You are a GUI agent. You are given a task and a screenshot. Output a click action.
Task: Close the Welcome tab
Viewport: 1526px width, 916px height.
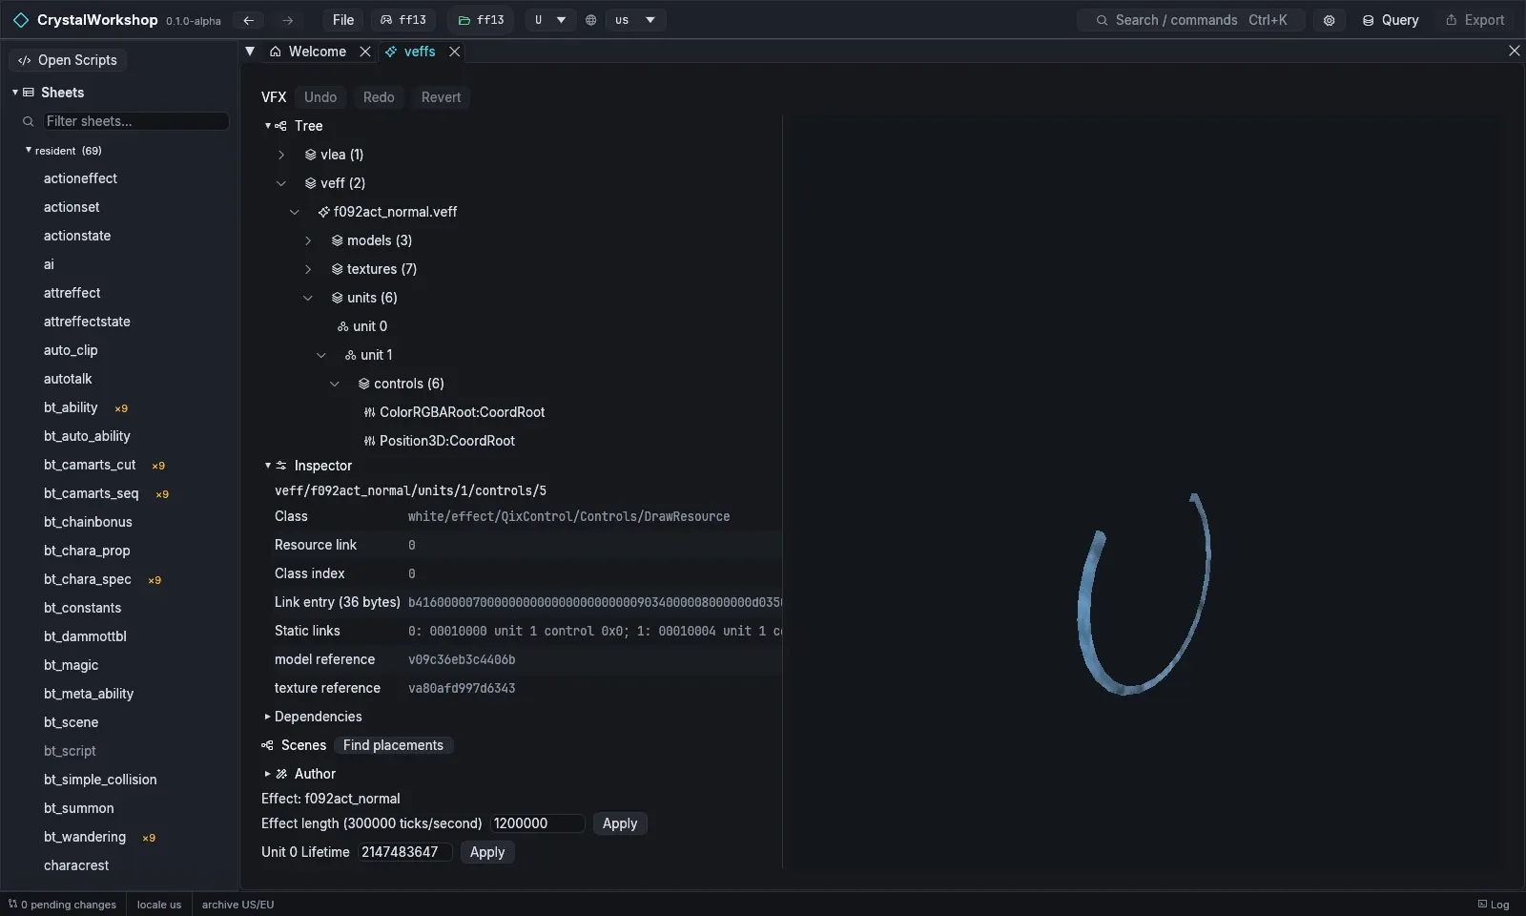pyautogui.click(x=365, y=52)
